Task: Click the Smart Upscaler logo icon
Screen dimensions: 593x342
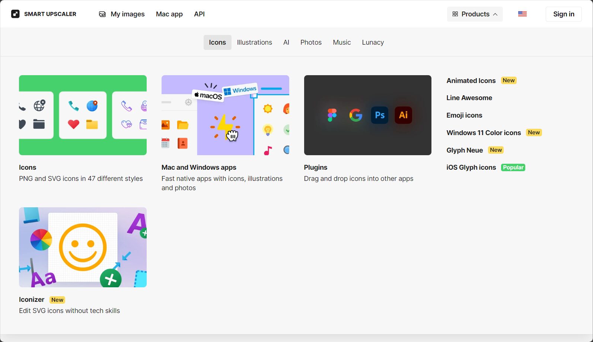Action: (x=15, y=14)
